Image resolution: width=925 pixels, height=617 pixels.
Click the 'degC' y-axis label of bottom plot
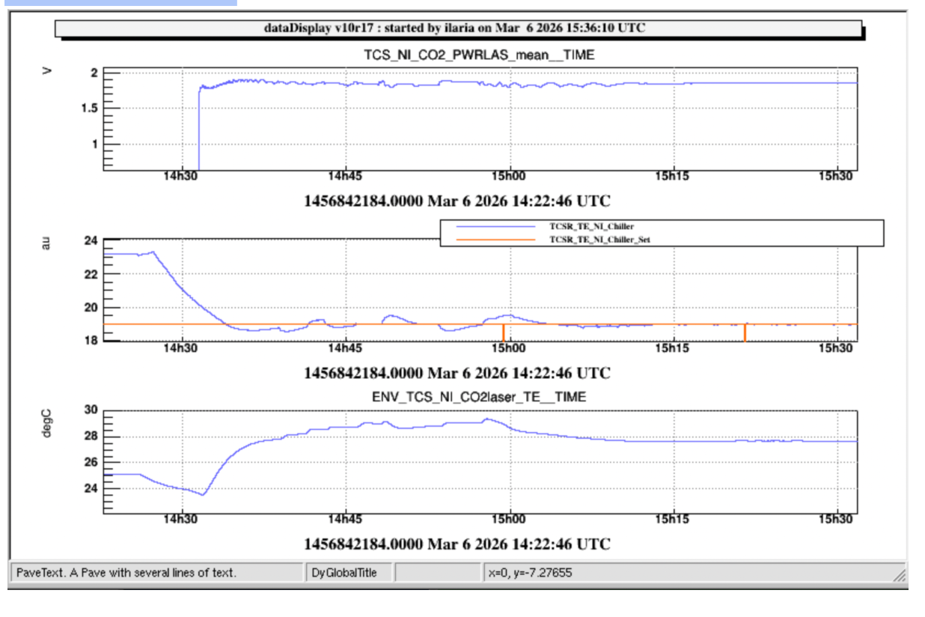(x=46, y=424)
